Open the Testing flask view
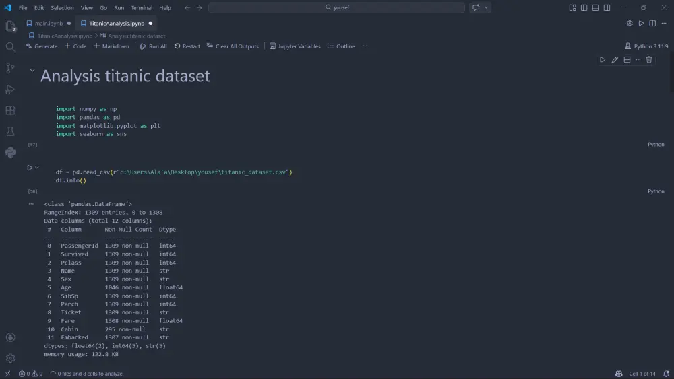Viewport: 674px width, 379px height. tap(10, 131)
